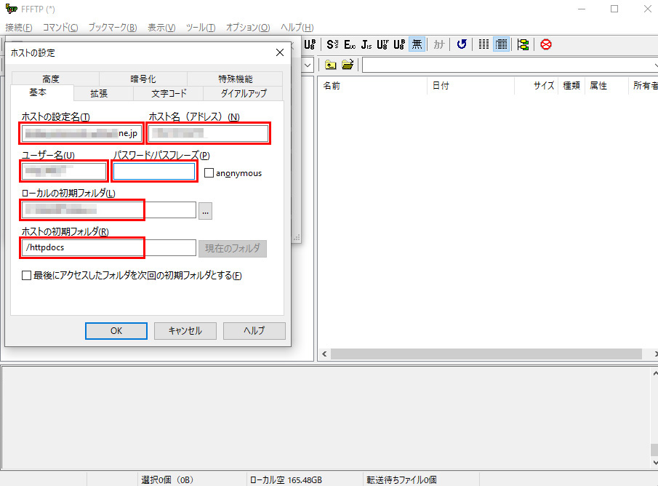Screen dimensions: 658x486
Task: Select JIS kanji code toolbar icon
Action: pos(366,44)
